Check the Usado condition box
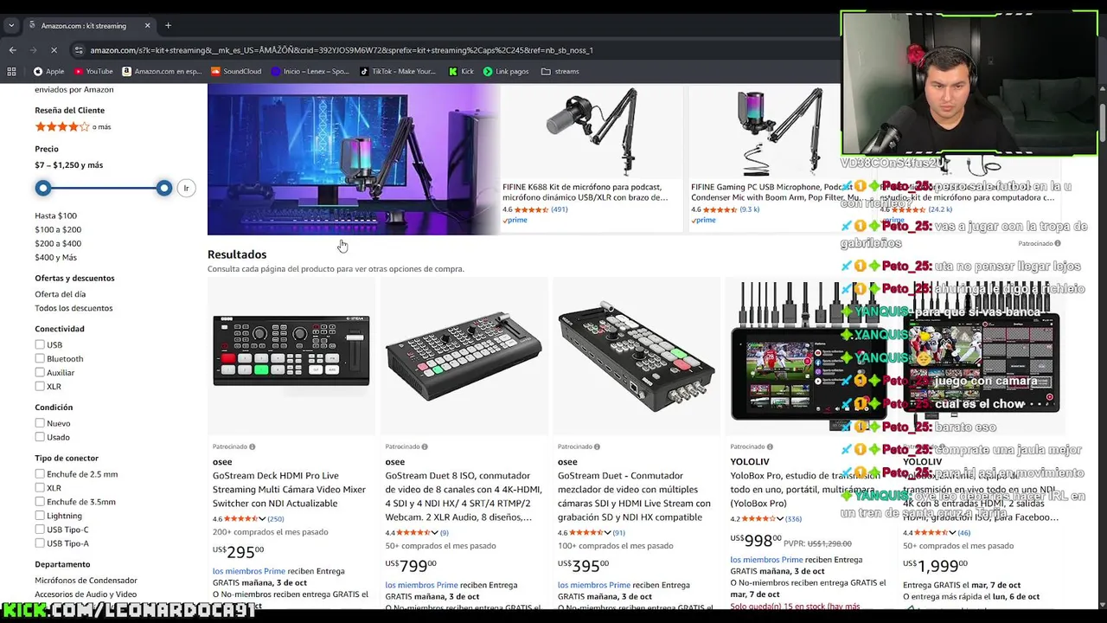Screen dimensions: 1107x623 pos(40,437)
